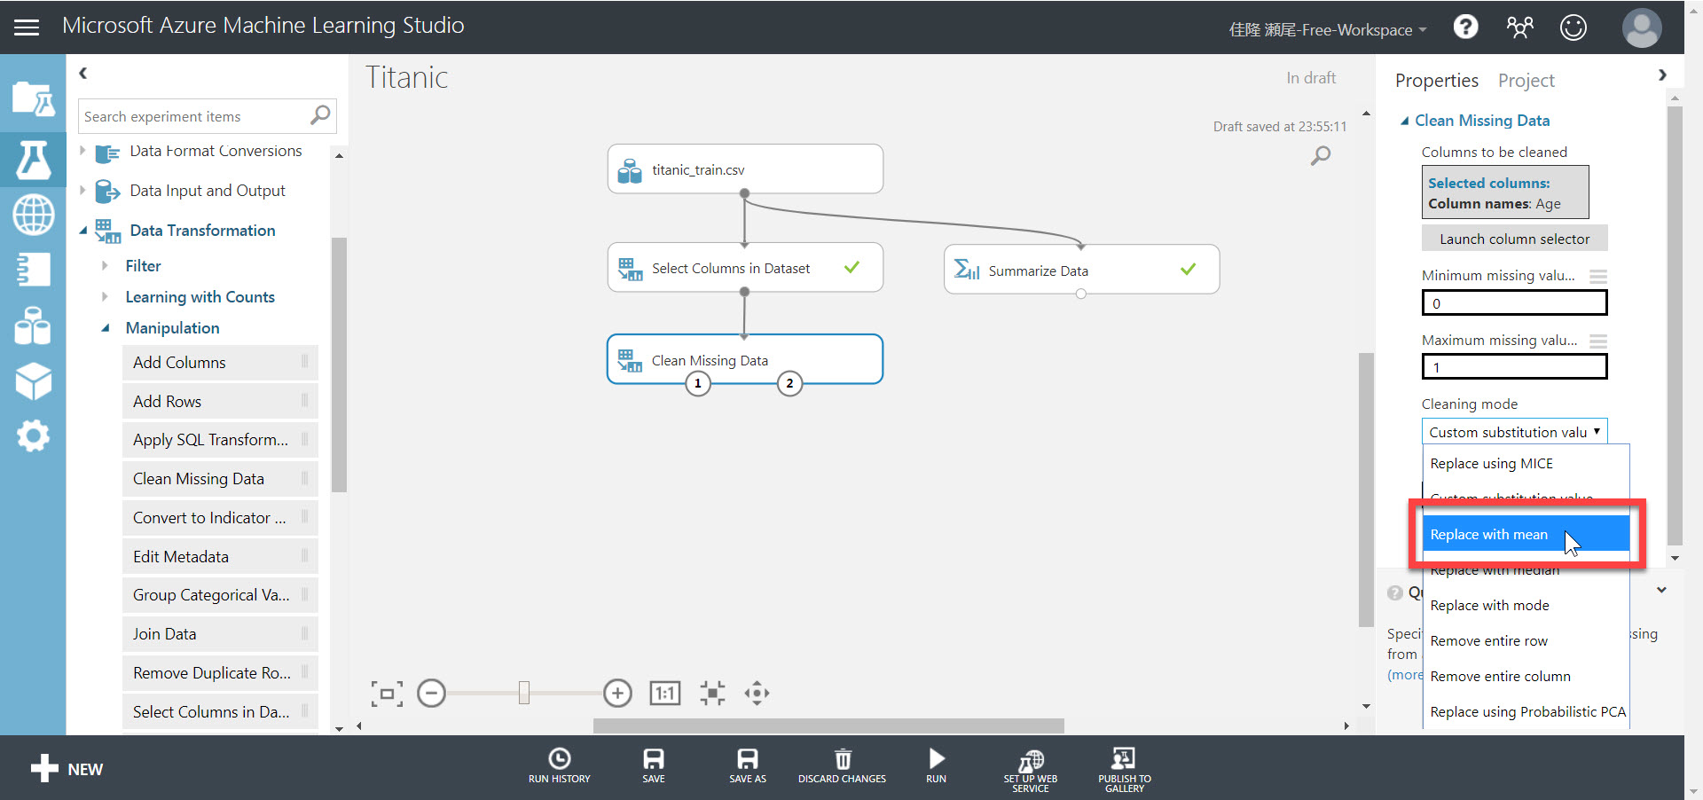Click the fit-to-screen canvas icon
This screenshot has height=800, width=1703.
[x=387, y=694]
